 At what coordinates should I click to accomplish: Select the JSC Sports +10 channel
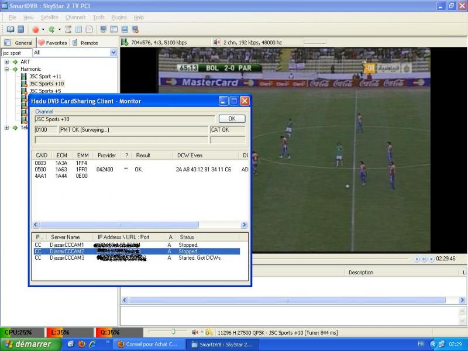[x=46, y=84]
